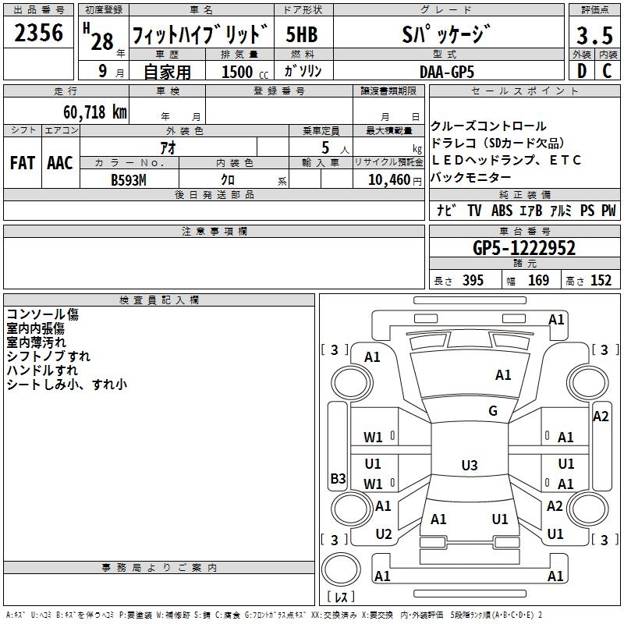The width and height of the screenshot is (624, 624).
Task: Click the inspector note 室内薄汚れ
Action: coord(37,342)
